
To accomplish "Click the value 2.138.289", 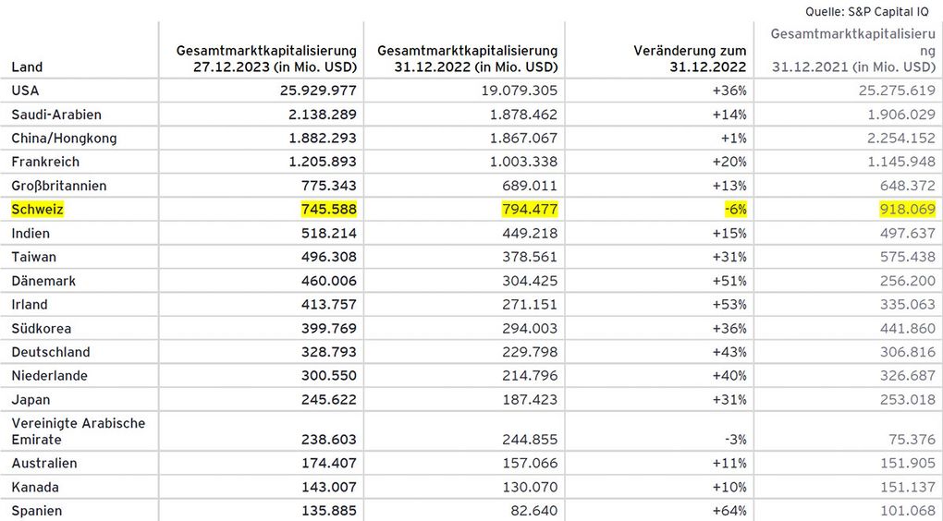I will coord(323,115).
